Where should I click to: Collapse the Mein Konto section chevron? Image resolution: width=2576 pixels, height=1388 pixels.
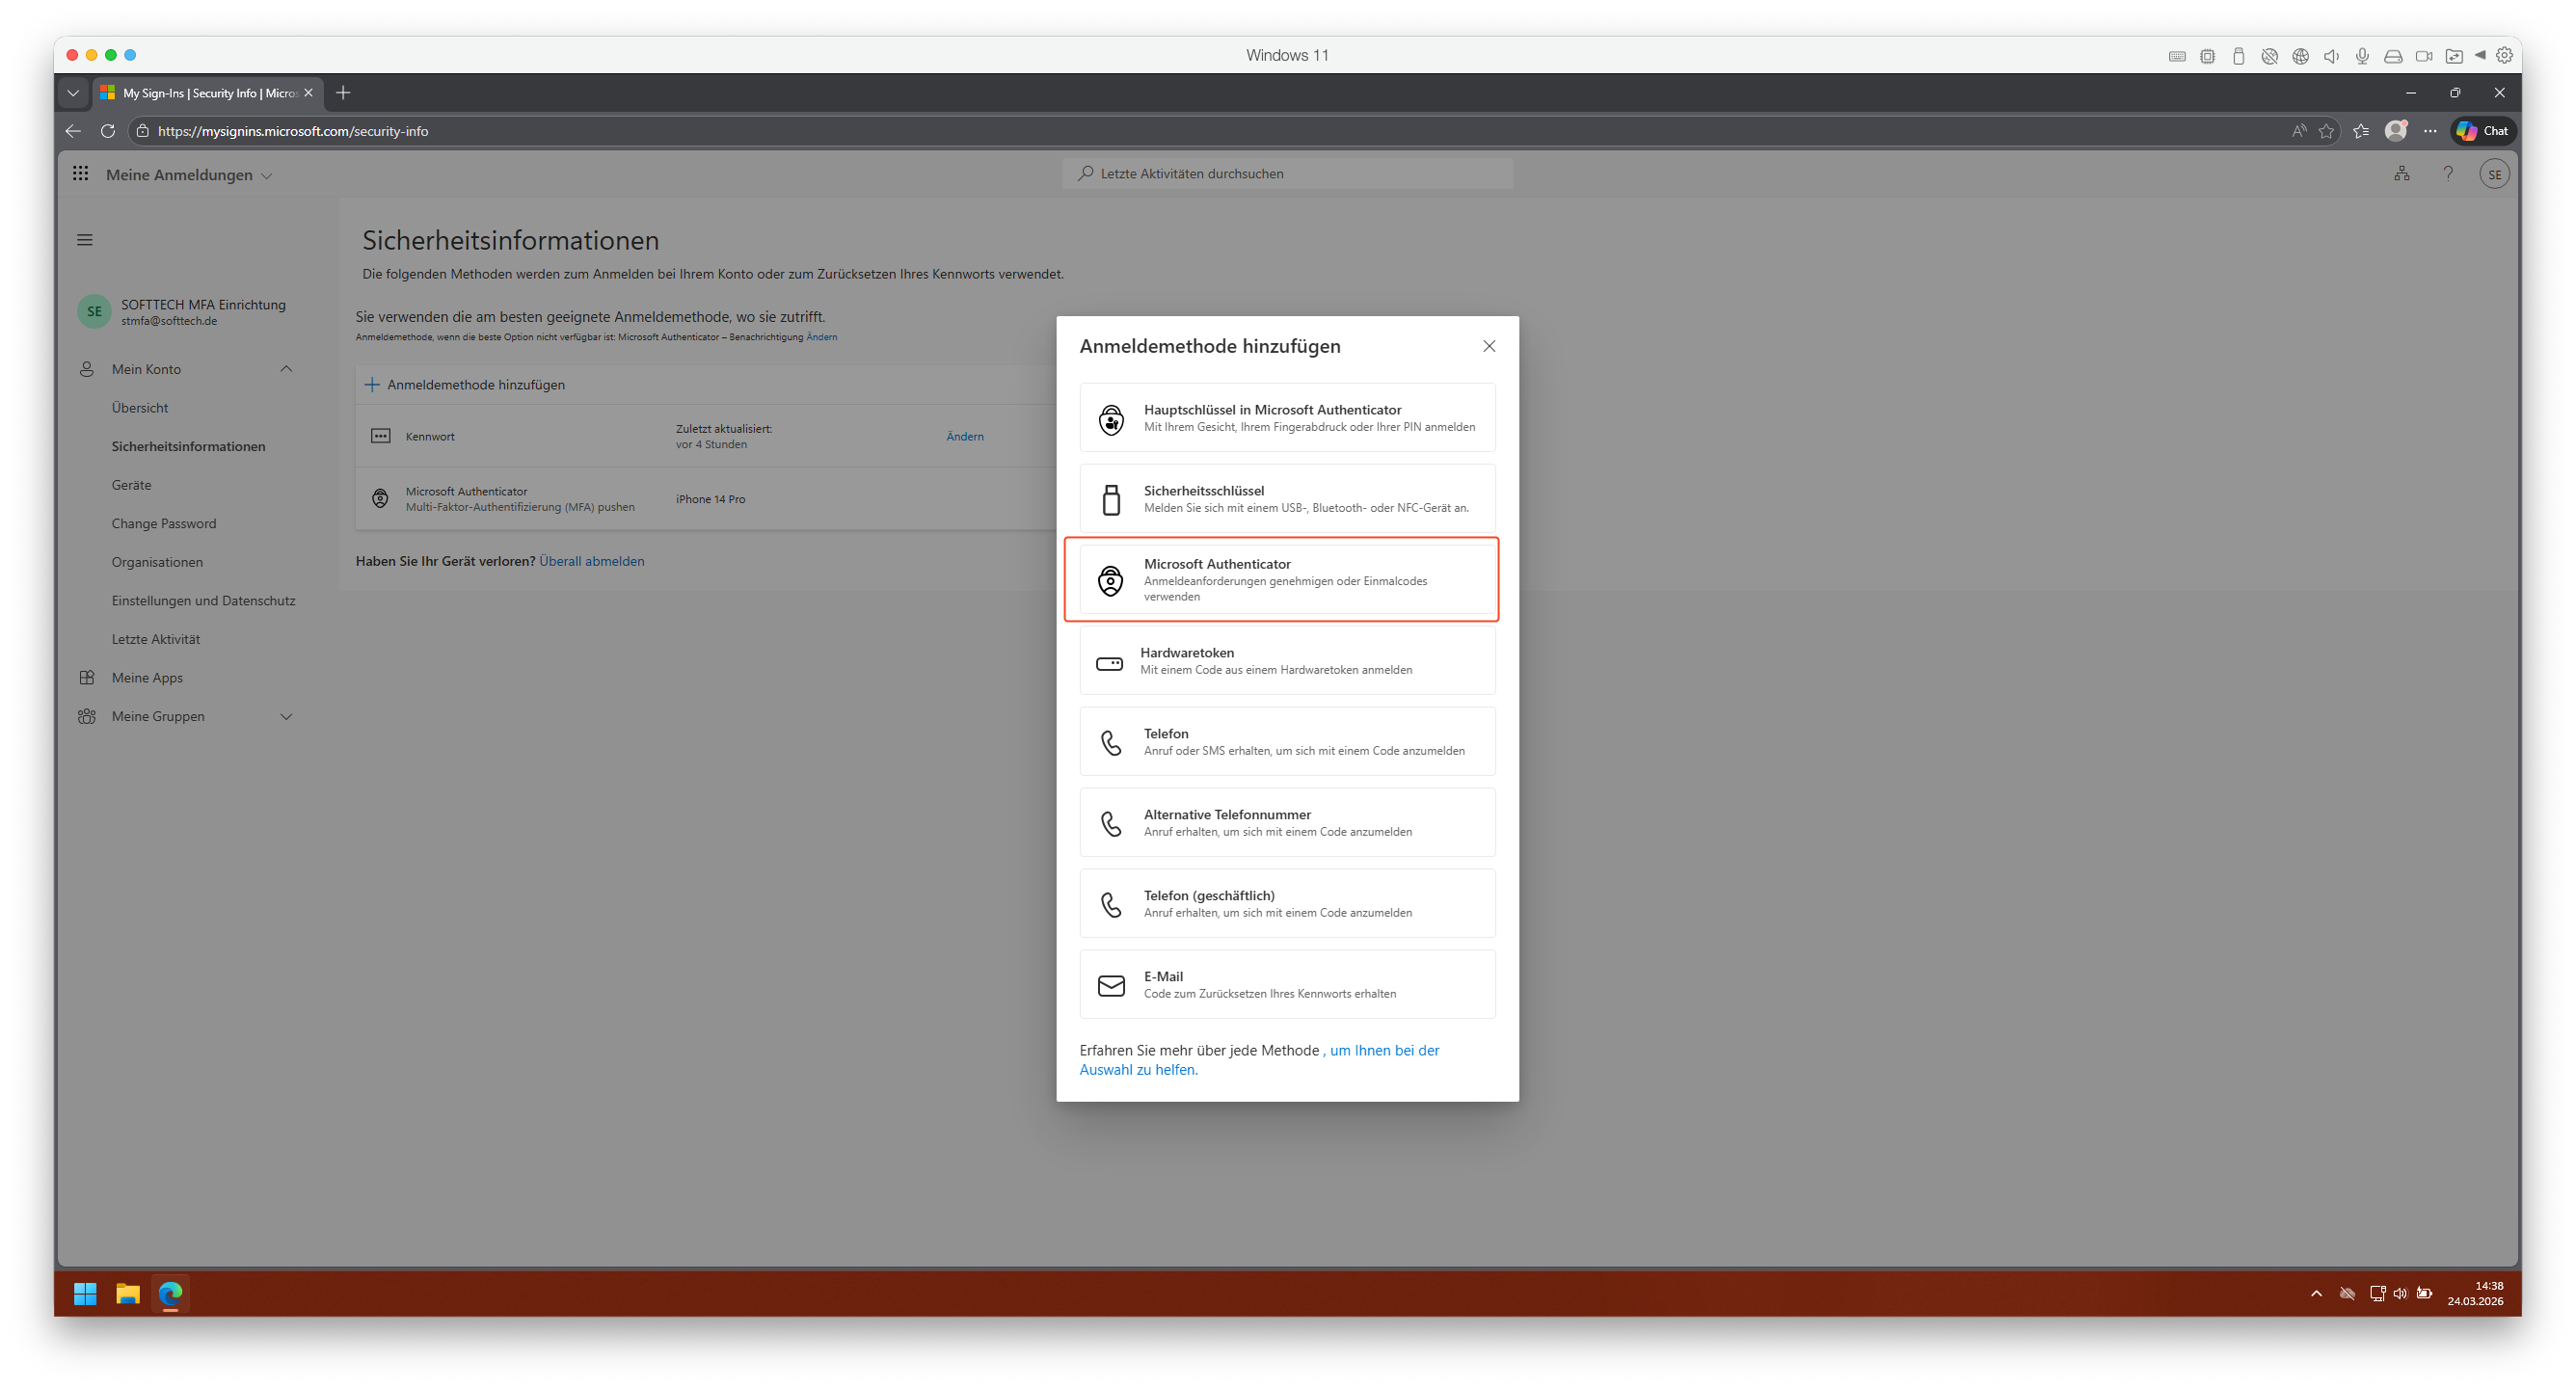[286, 369]
